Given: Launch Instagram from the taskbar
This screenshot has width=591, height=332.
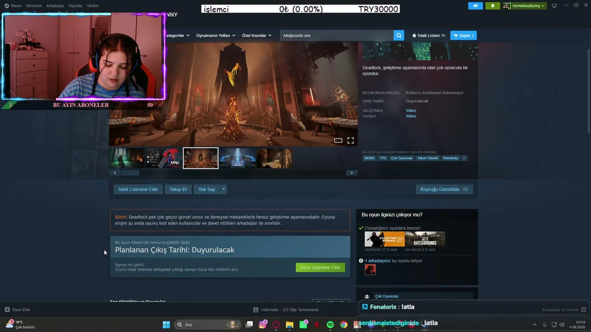Looking at the screenshot, I should [263, 325].
